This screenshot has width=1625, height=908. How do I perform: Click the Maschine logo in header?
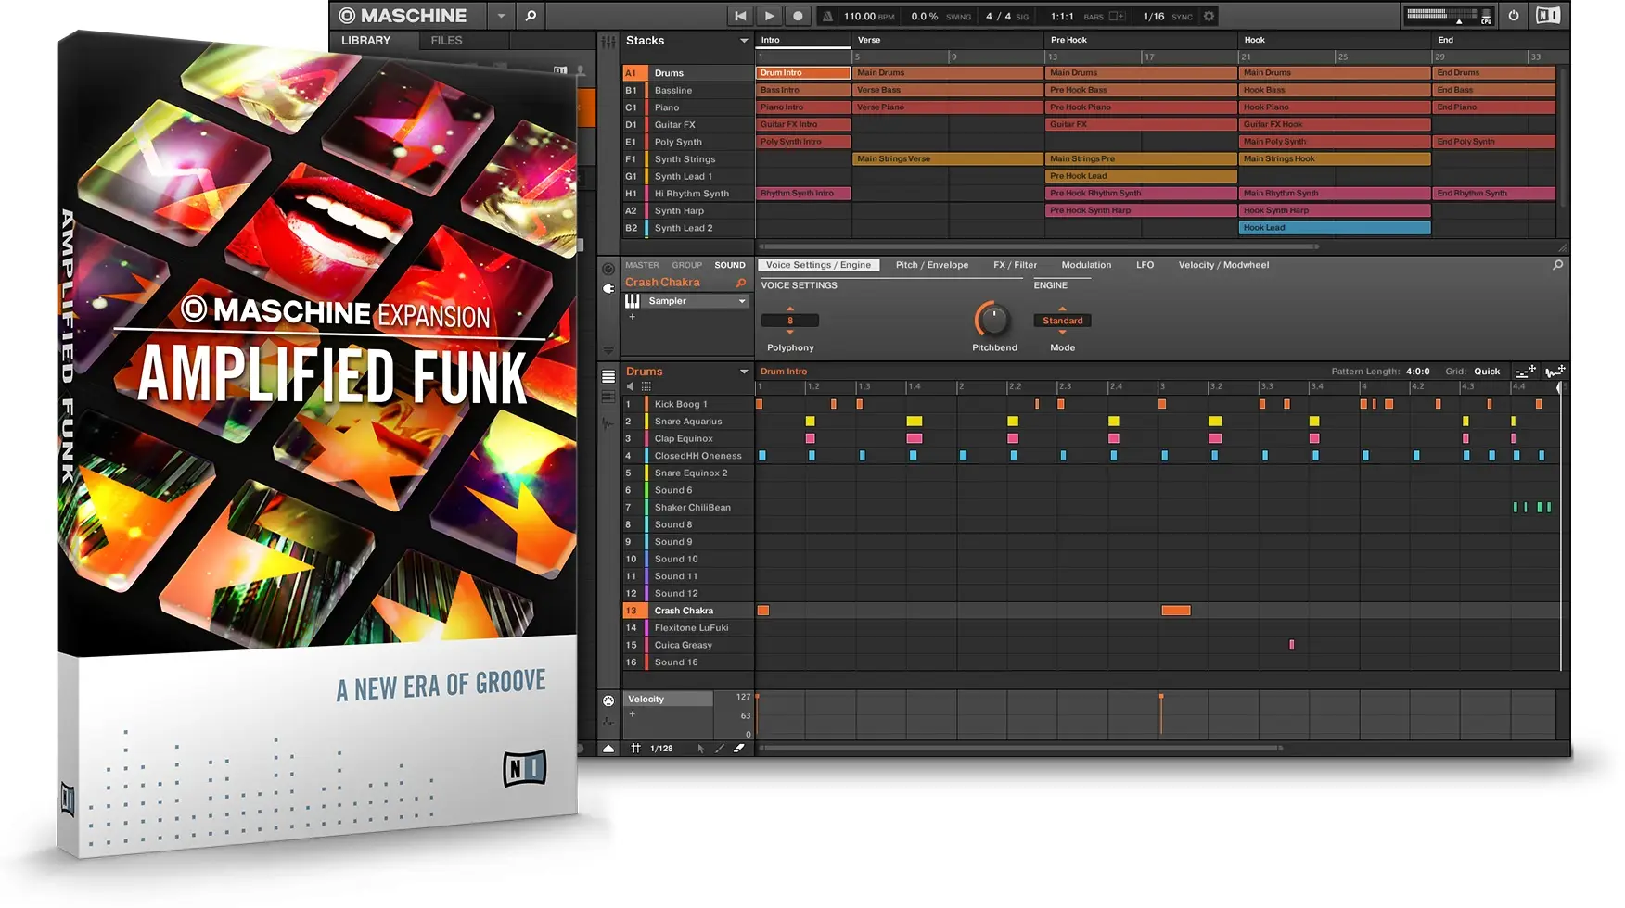(x=403, y=16)
